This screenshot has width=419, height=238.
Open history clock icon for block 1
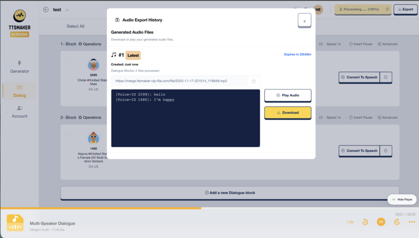[386, 77]
